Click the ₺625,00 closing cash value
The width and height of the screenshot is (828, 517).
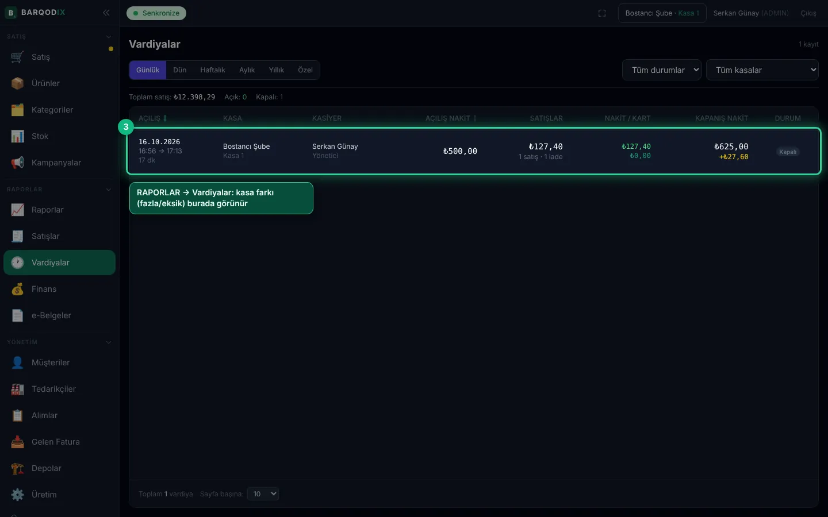click(731, 146)
